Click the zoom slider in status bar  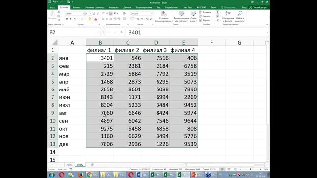(250, 169)
